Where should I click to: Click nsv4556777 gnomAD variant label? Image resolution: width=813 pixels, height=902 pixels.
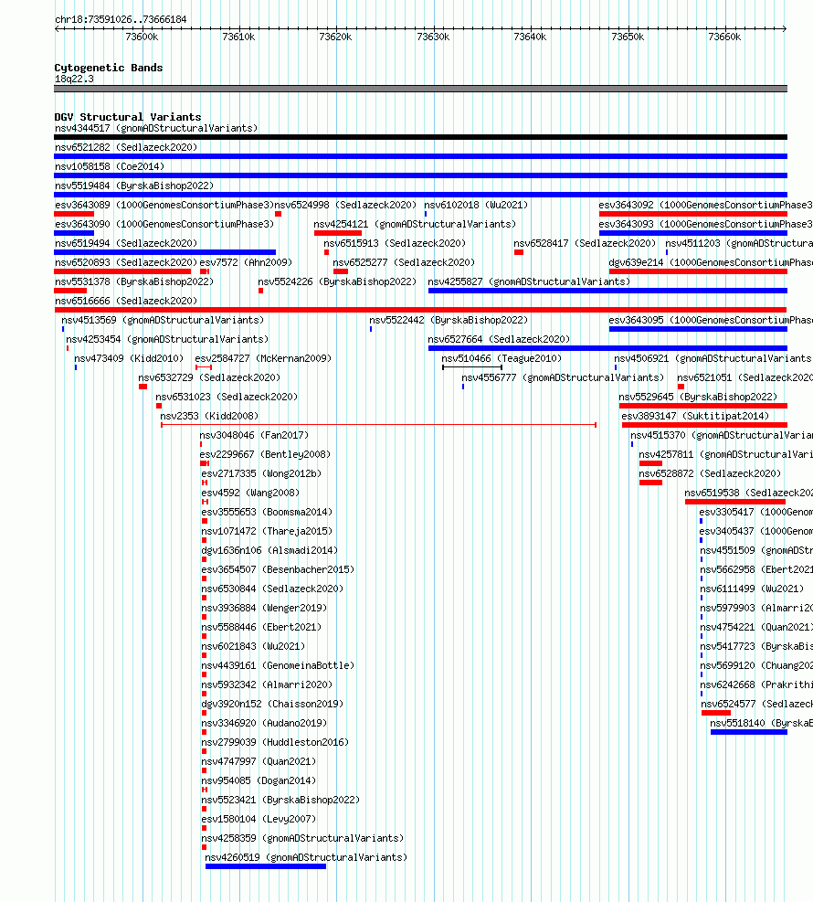click(563, 377)
